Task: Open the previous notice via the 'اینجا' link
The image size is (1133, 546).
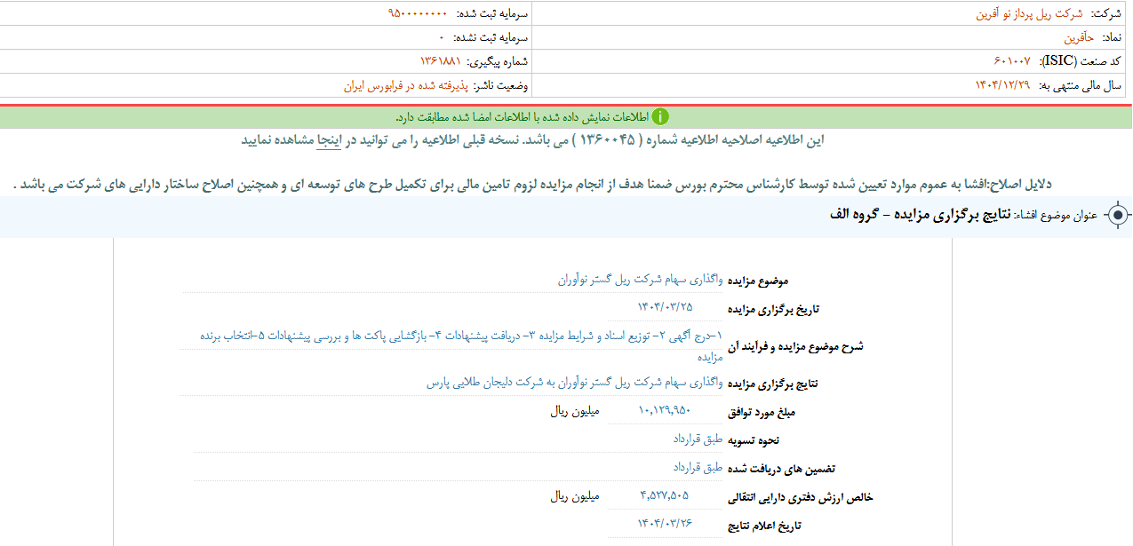Action: coord(331,140)
